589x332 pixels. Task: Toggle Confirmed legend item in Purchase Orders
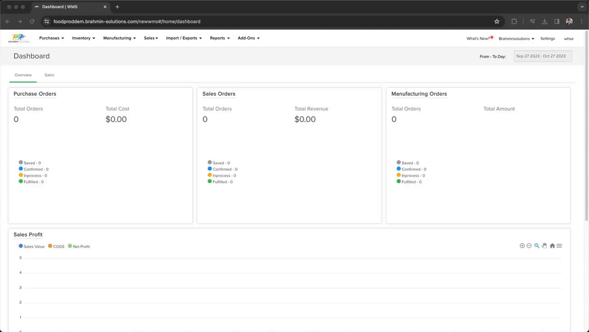coord(34,169)
